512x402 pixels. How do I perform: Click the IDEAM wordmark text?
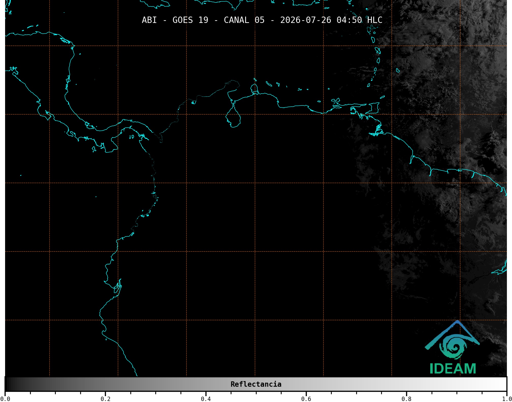pyautogui.click(x=453, y=369)
